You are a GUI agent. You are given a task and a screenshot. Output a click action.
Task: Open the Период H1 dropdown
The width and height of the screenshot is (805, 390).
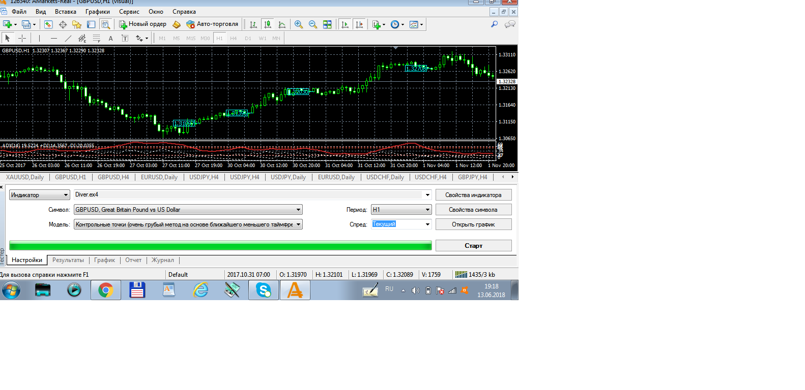click(x=427, y=210)
